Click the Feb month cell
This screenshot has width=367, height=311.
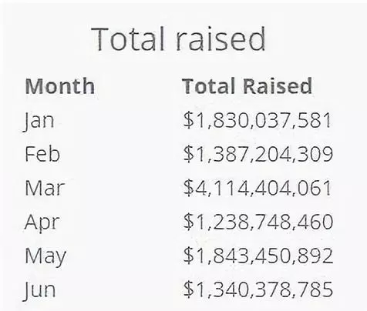[x=42, y=153]
